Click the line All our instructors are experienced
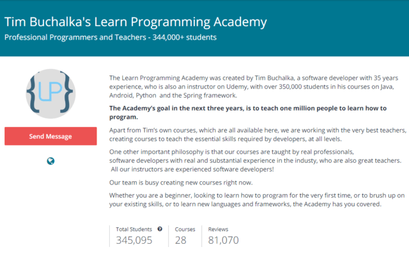409x254 pixels. coord(192,169)
